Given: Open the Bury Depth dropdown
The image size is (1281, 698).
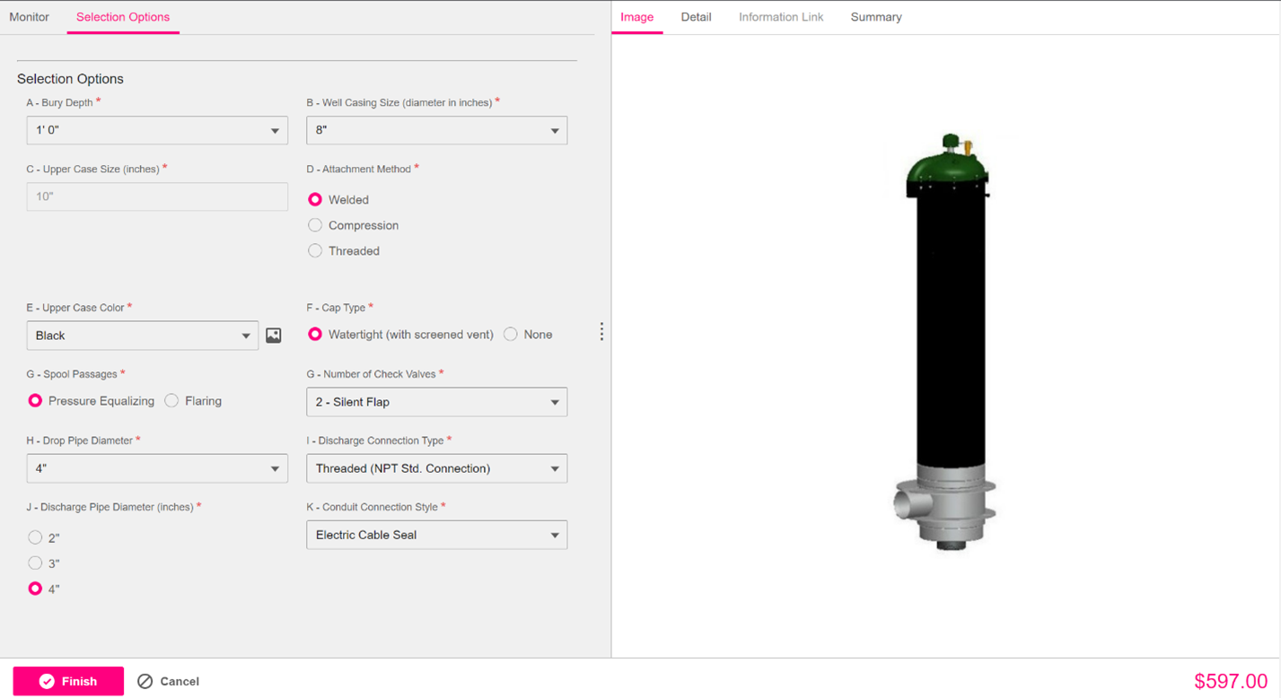Looking at the screenshot, I should tap(157, 130).
